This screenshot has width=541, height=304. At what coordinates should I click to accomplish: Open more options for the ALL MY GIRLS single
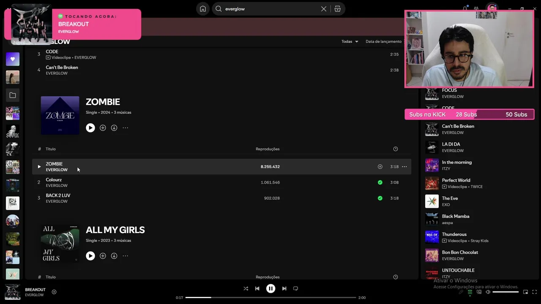(x=125, y=256)
